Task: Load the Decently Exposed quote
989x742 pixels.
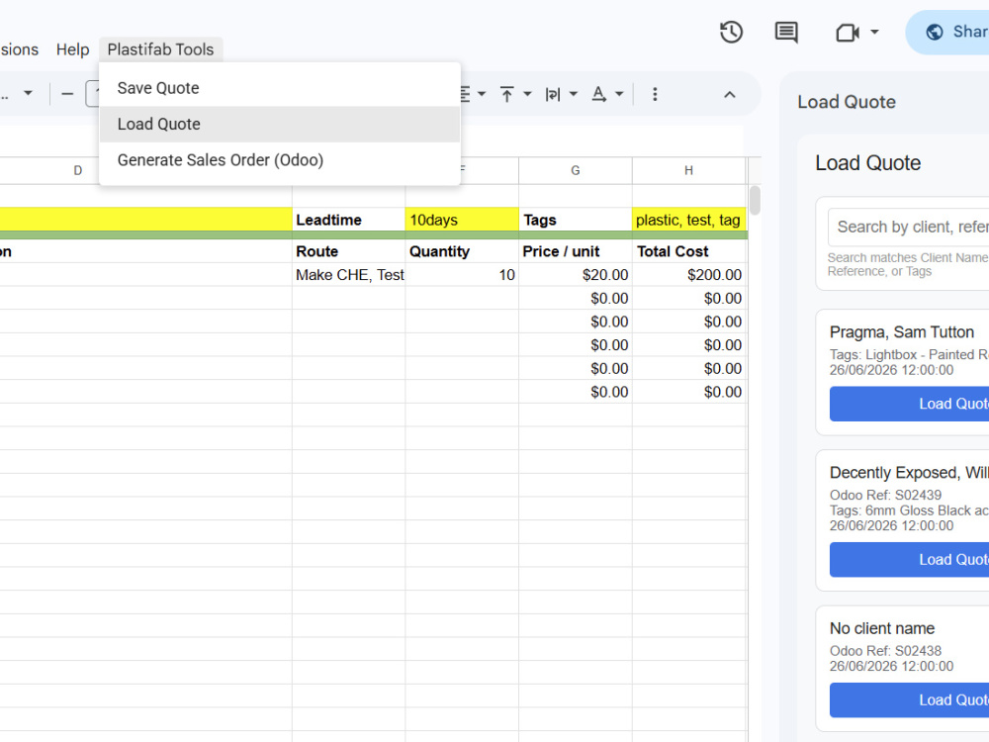Action: pos(910,560)
